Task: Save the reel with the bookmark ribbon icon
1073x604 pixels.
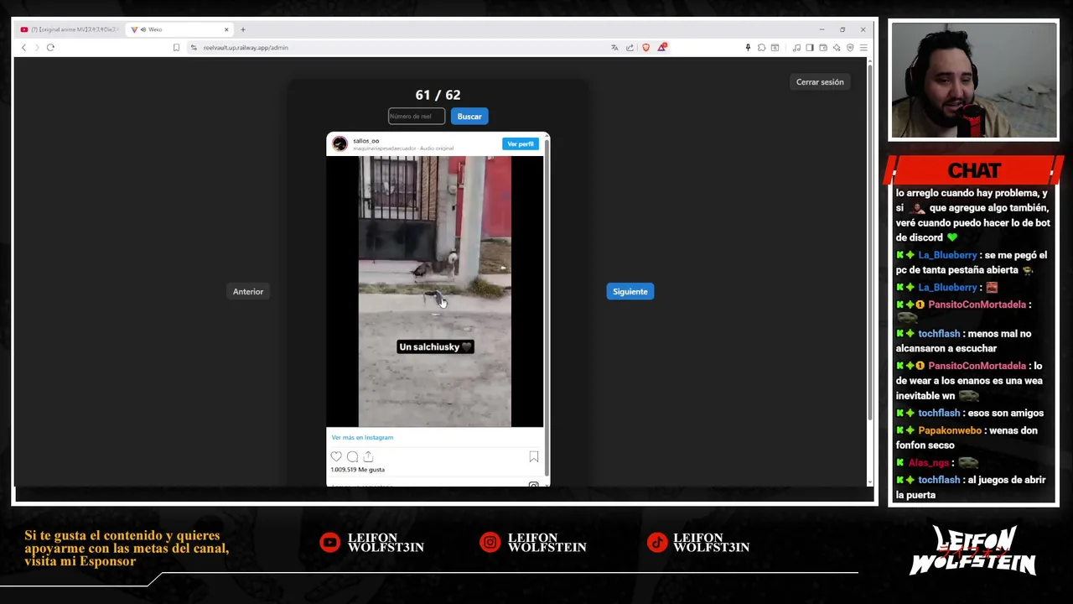Action: point(534,456)
